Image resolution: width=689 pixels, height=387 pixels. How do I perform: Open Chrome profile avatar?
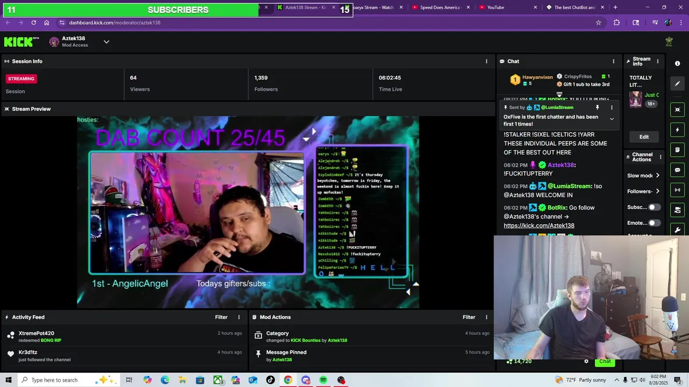668,23
